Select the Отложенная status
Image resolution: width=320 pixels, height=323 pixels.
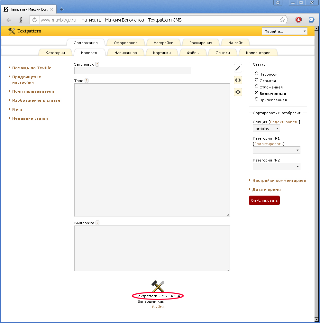click(256, 86)
